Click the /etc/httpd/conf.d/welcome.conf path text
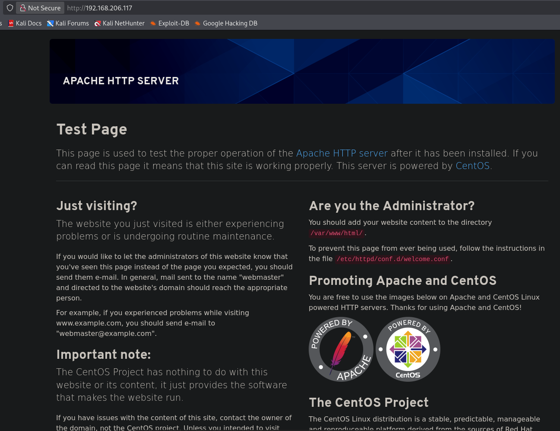 (392, 259)
